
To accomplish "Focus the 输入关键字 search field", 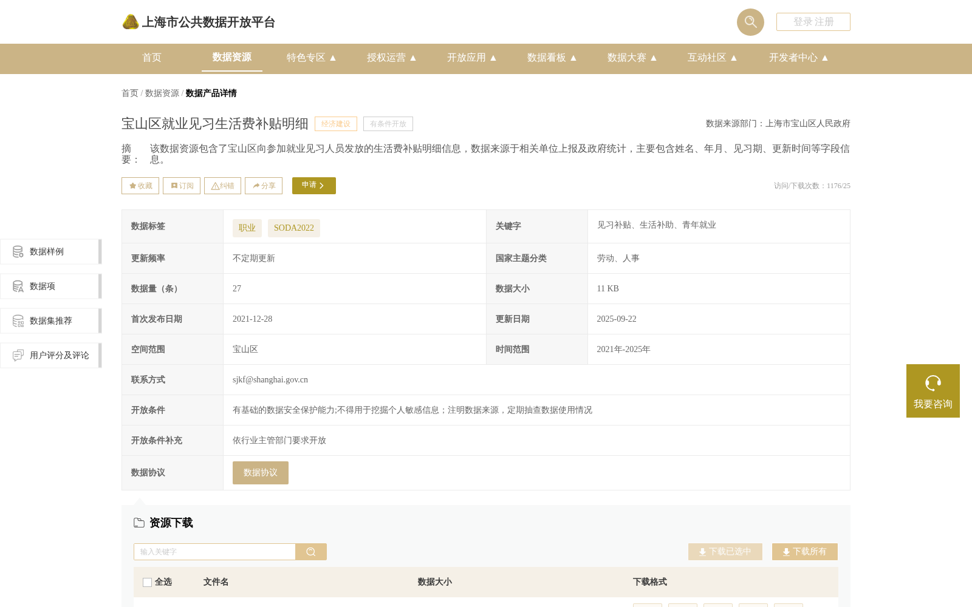I will 214,552.
